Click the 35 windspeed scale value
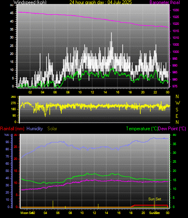 [x=12, y=30]
